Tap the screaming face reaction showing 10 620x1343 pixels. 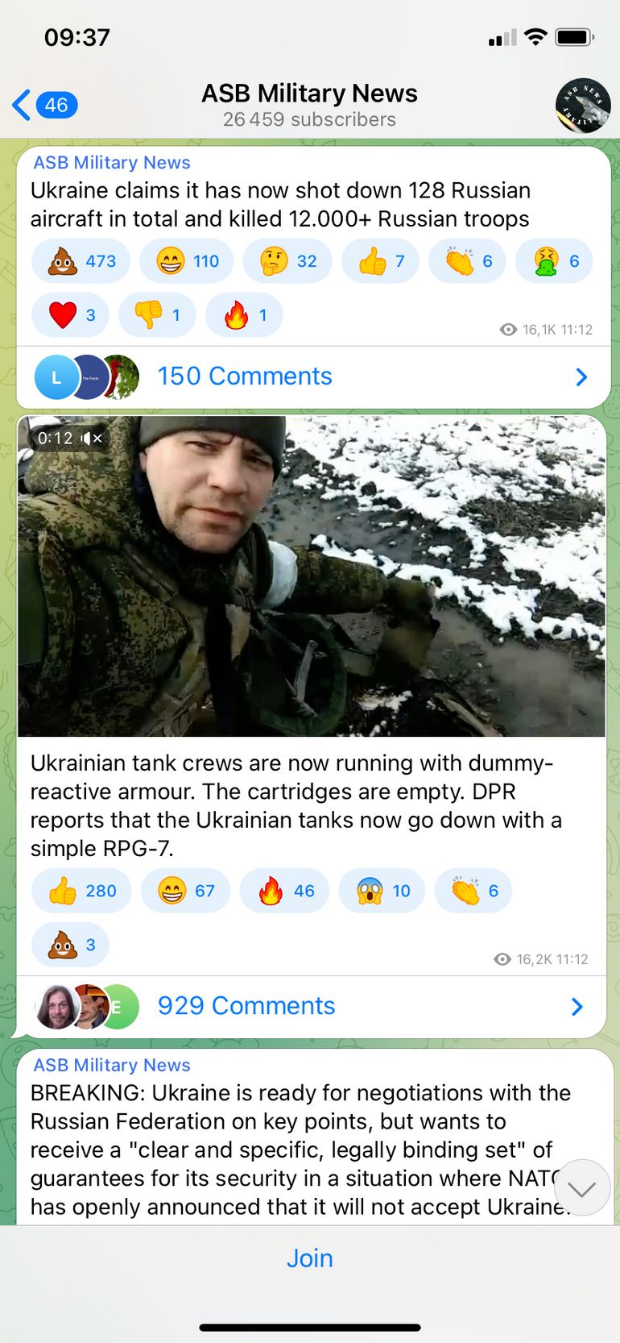point(382,891)
